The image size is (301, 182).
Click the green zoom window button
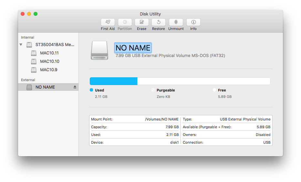(x=36, y=14)
